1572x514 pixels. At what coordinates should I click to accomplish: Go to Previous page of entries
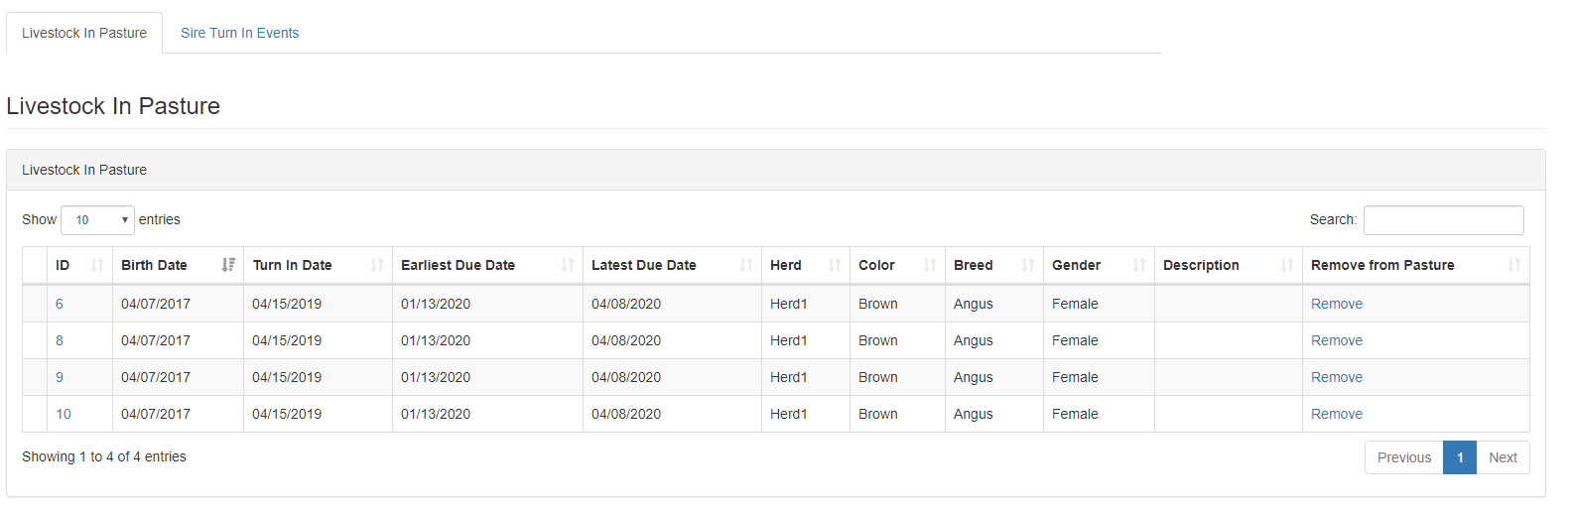click(1404, 457)
